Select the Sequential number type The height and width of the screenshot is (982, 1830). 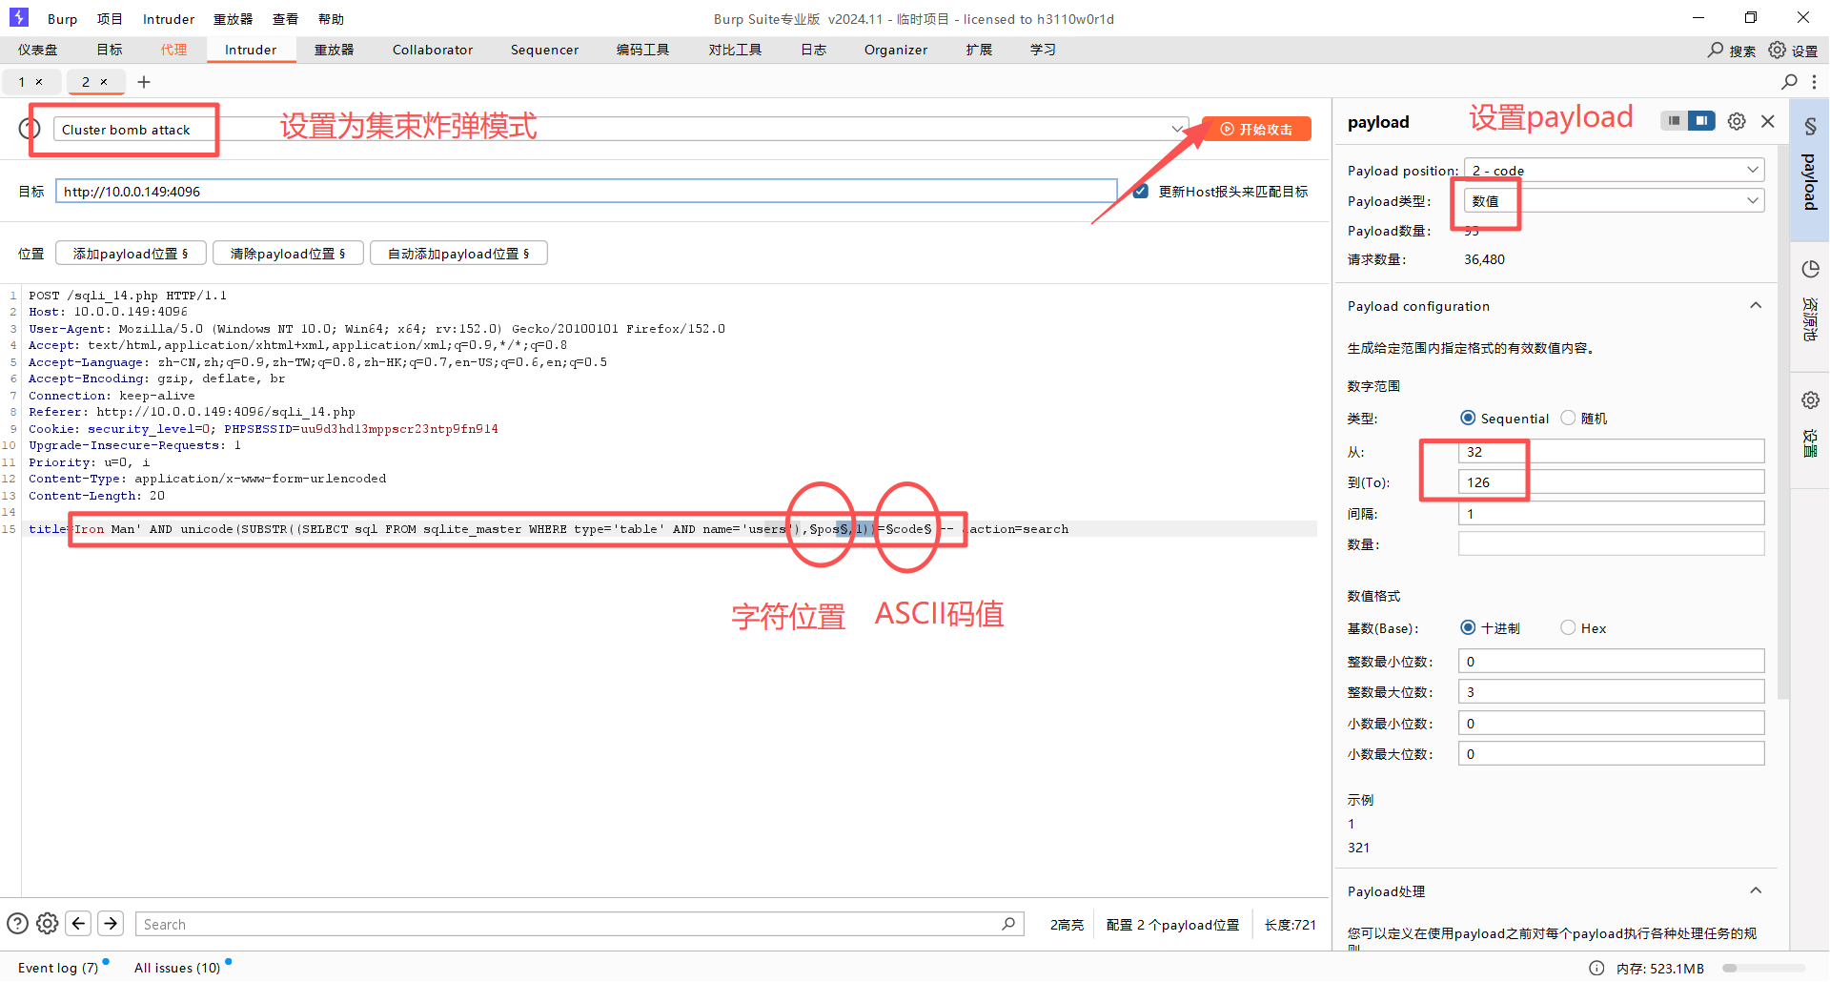coord(1468,418)
